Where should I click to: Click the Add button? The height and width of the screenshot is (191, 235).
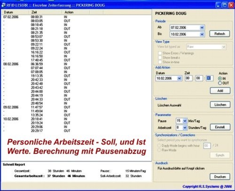point(220,91)
